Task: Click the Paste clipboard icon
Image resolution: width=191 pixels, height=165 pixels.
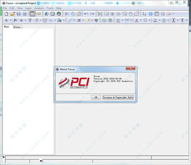Action: (79, 14)
